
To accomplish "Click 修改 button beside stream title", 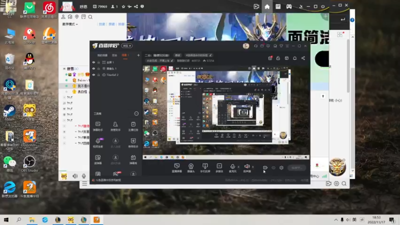I will point(177,55).
